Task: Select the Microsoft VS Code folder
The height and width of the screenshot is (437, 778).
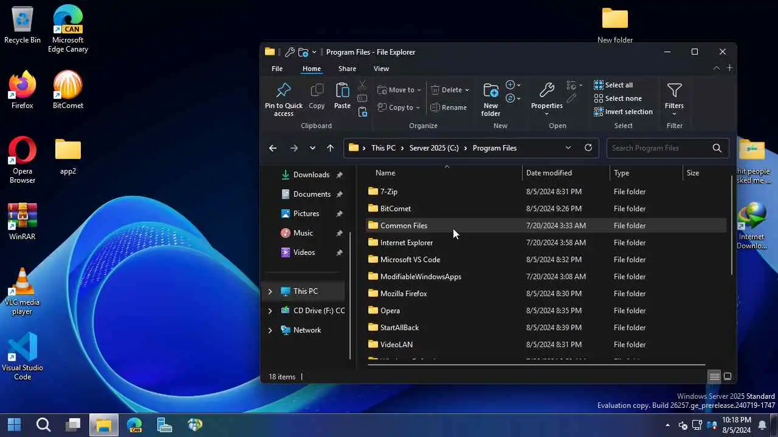Action: point(546,260)
